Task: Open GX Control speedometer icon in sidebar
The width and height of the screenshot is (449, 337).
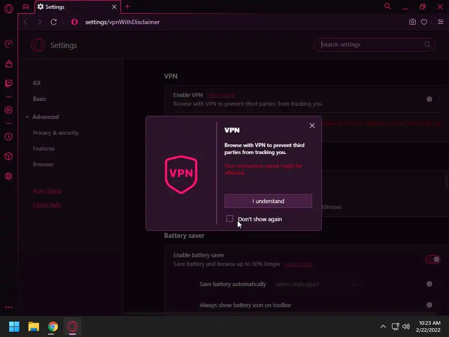Action: tap(9, 43)
